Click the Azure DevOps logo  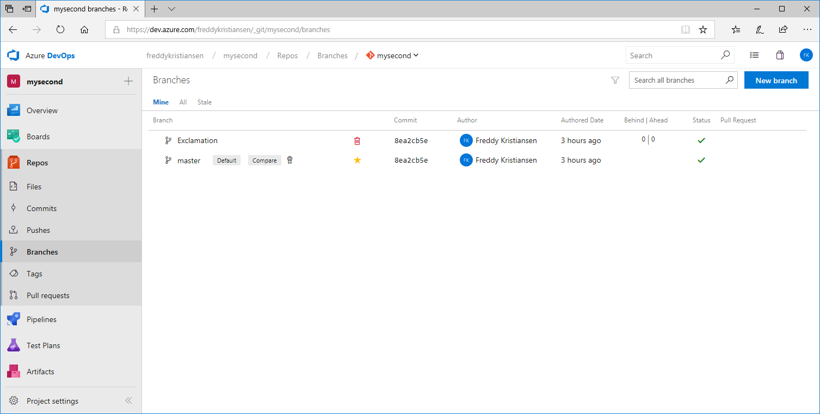13,55
